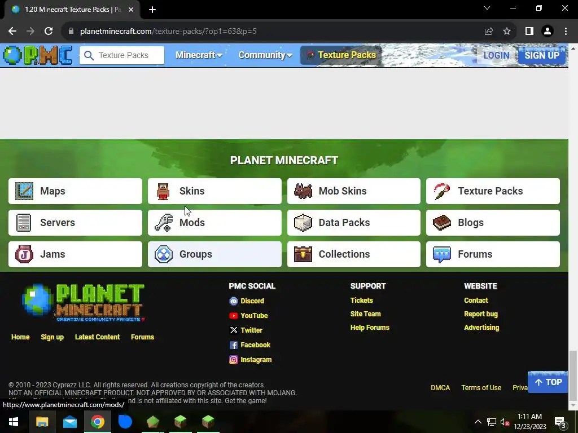Go back to the previous page
This screenshot has height=433, width=578.
pyautogui.click(x=12, y=32)
